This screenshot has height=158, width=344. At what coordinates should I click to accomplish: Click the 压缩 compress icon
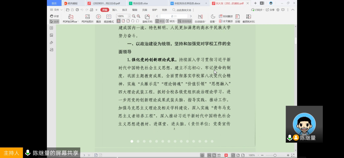tap(237, 17)
